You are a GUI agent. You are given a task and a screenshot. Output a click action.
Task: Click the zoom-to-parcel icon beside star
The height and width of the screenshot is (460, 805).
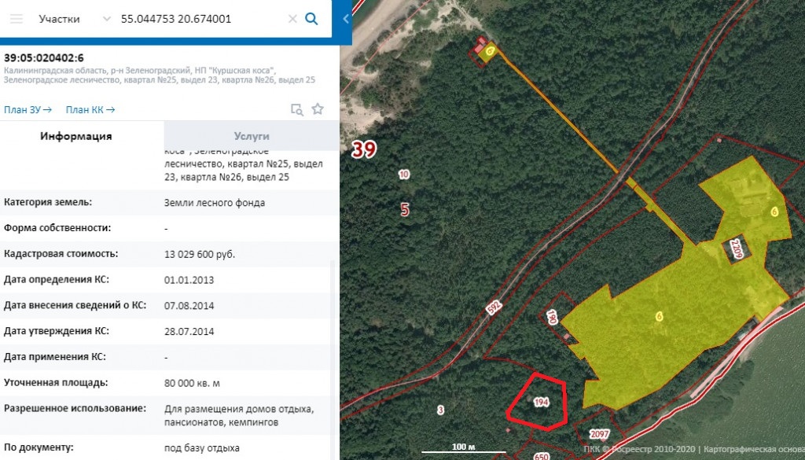(x=296, y=109)
